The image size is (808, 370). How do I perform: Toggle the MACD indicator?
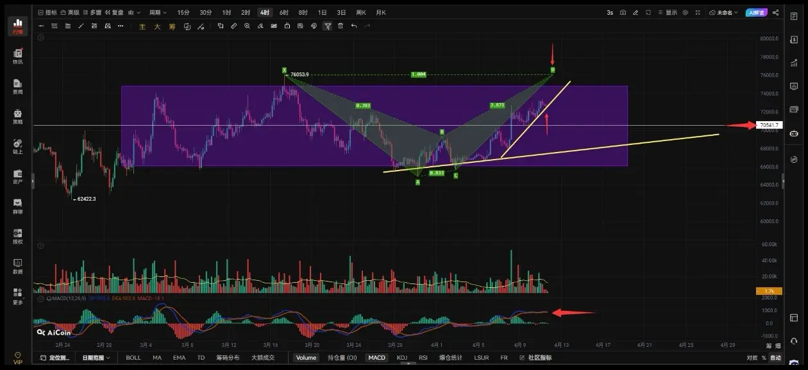(377, 357)
